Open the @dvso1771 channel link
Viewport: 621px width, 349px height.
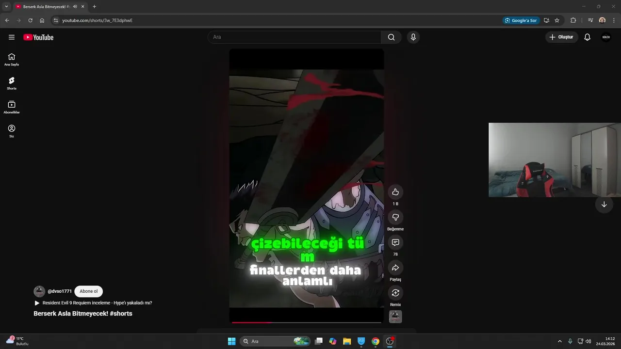(x=60, y=291)
